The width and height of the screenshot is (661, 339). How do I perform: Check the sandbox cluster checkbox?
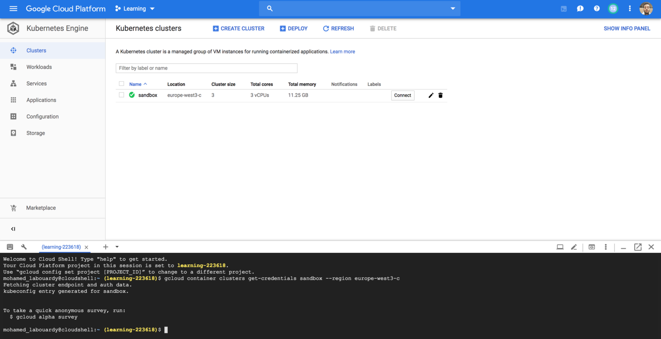click(121, 95)
